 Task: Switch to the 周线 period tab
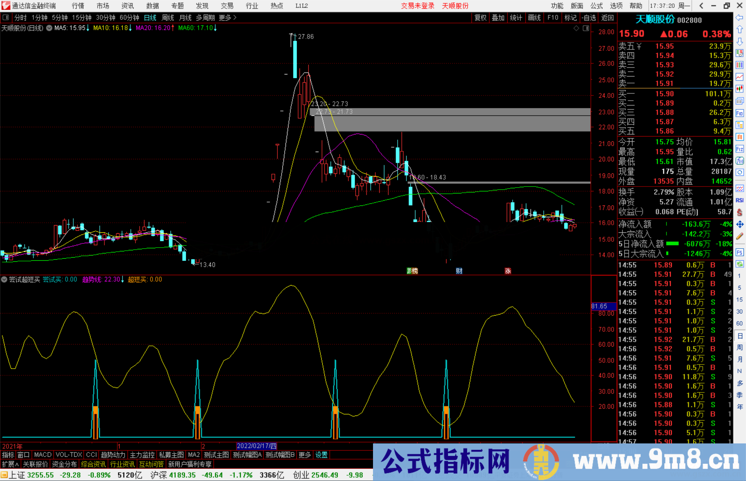(168, 17)
